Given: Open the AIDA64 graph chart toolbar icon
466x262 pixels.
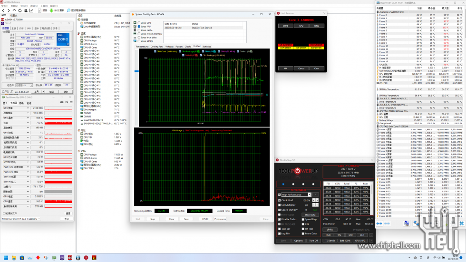Looking at the screenshot, I should pos(31,10).
